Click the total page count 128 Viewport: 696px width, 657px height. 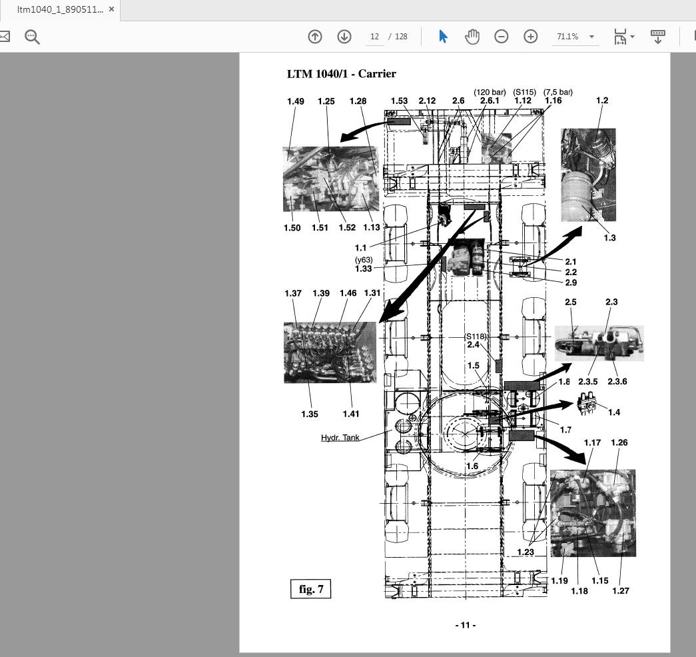[x=401, y=37]
